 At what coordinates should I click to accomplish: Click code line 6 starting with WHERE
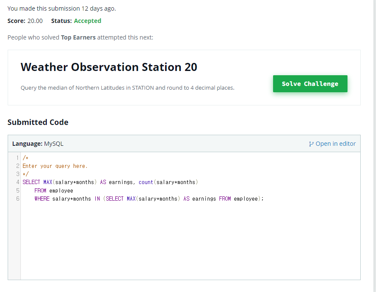pyautogui.click(x=149, y=199)
